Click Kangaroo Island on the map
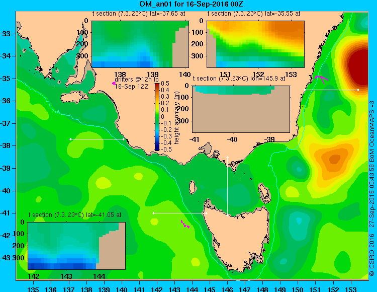The width and height of the screenshot is (377, 292). (x=74, y=98)
